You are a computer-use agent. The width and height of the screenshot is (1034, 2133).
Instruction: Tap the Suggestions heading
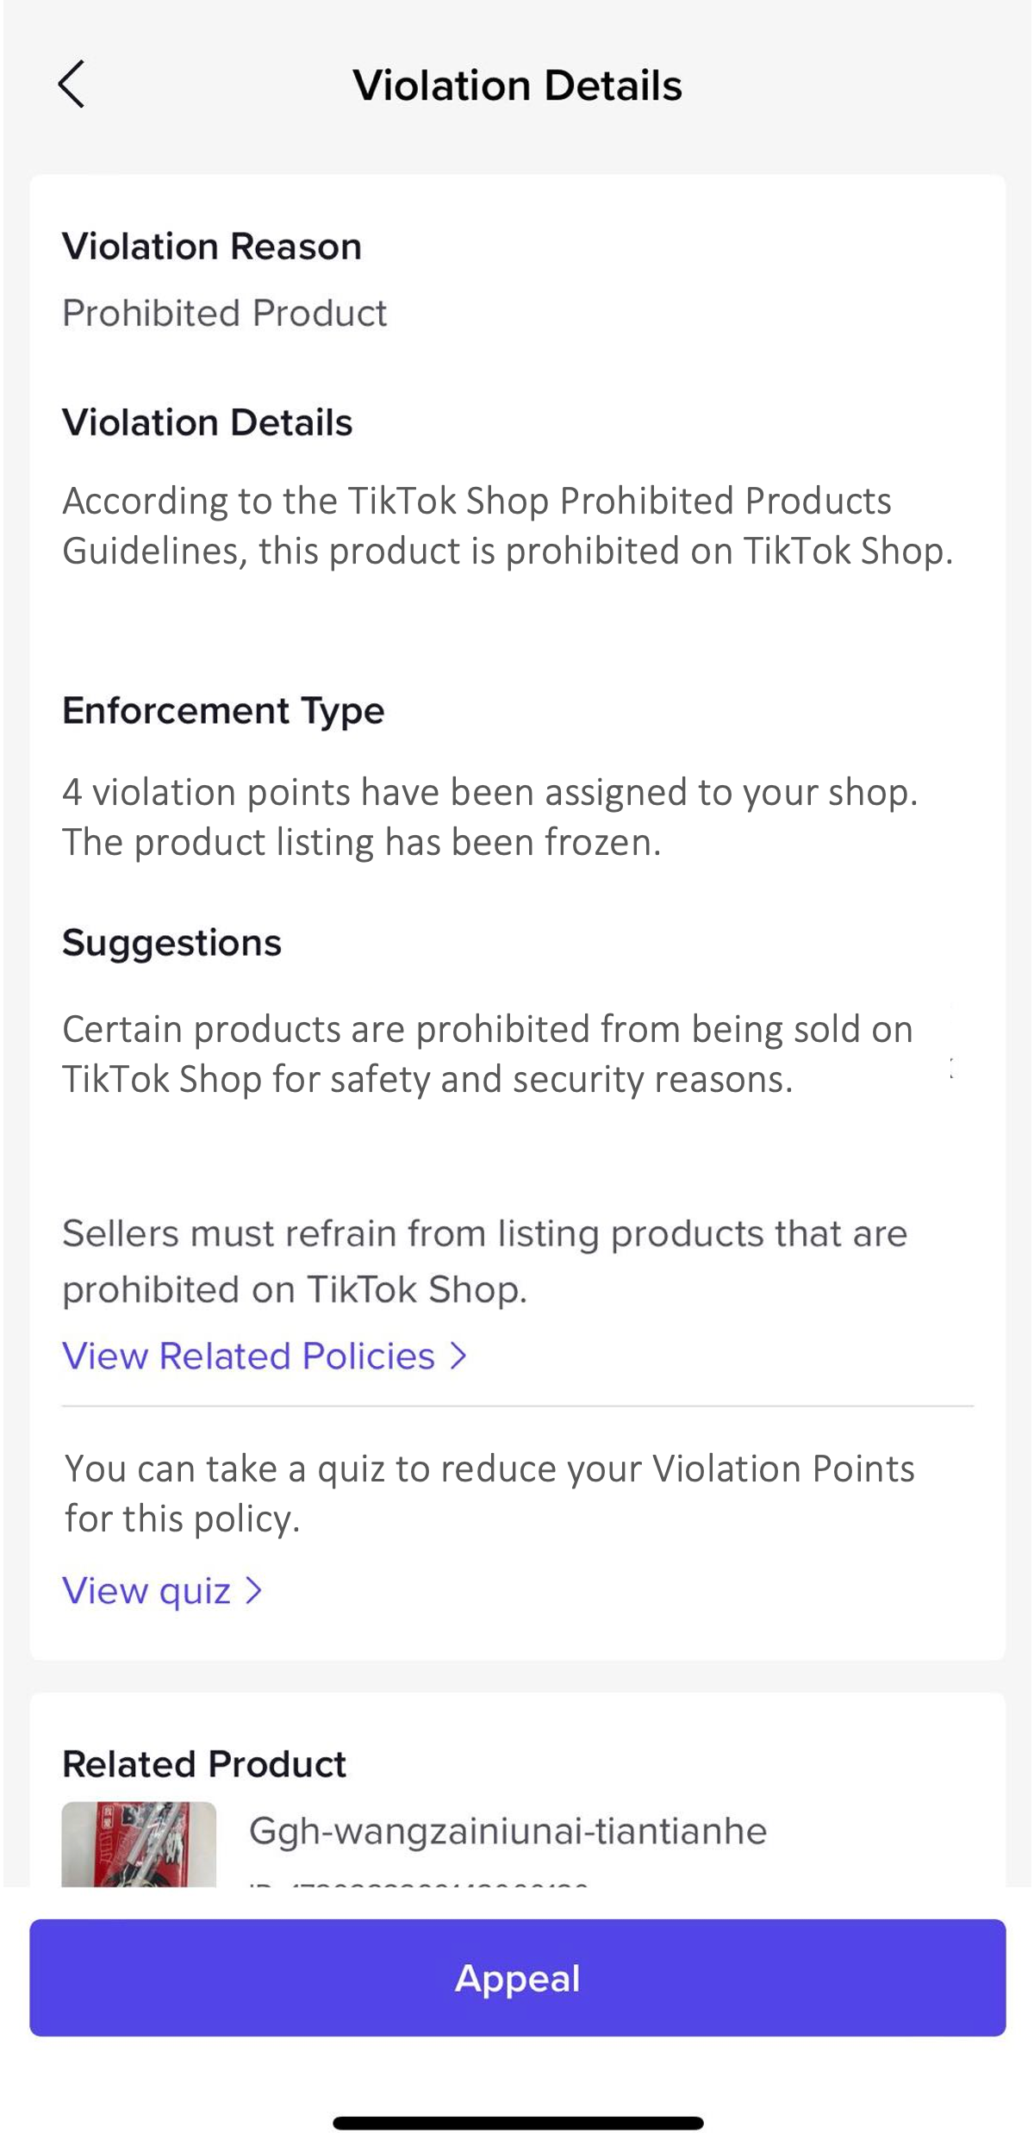click(172, 943)
